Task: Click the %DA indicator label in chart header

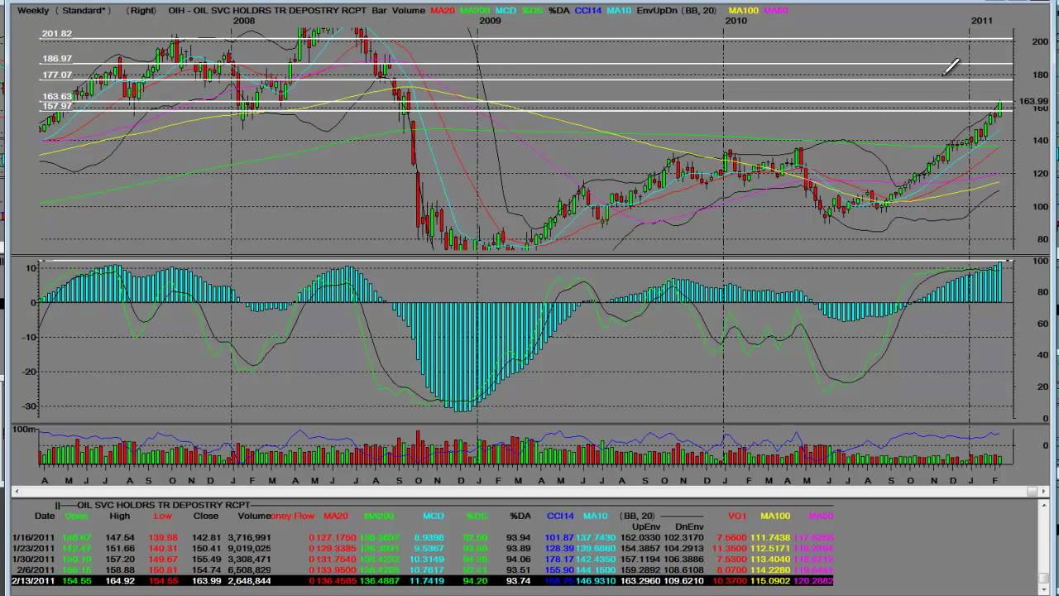Action: 559,11
